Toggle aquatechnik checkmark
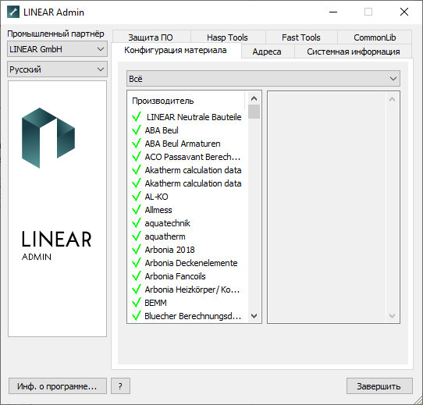Image resolution: width=423 pixels, height=405 pixels. pos(137,223)
